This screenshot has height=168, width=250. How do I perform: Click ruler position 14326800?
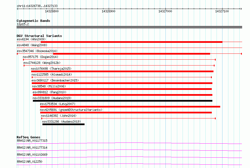52,11
